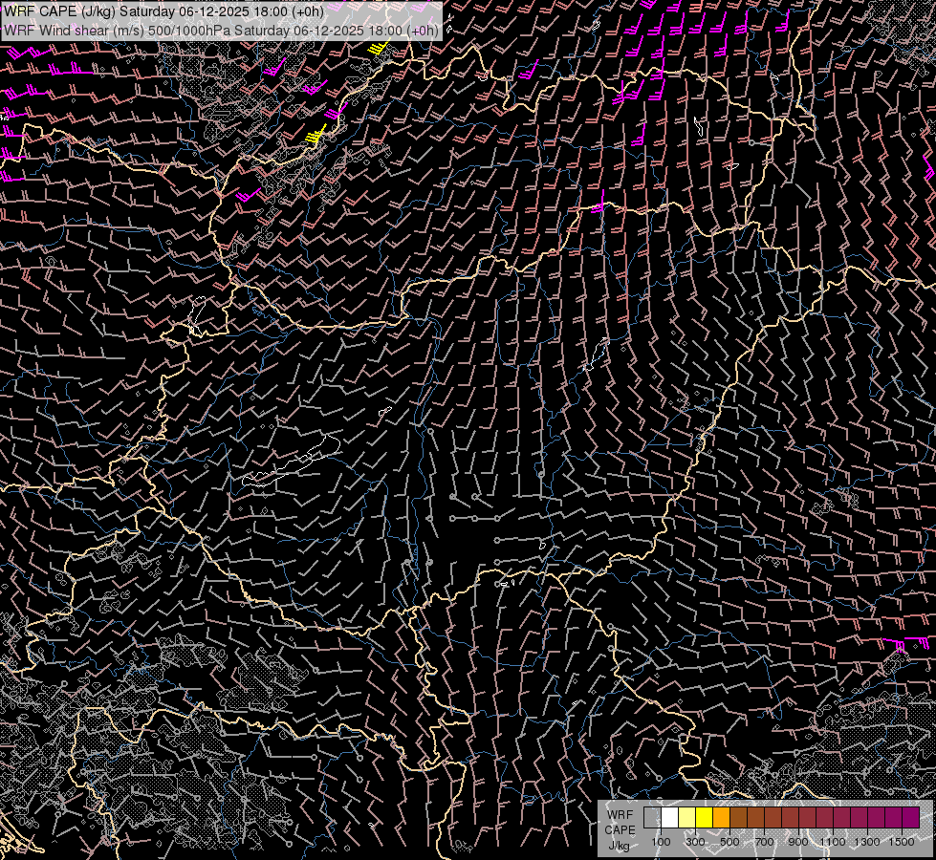Select the bright yellow 300 J/kg swatch
Screen dimensions: 936x860
pyautogui.click(x=704, y=818)
